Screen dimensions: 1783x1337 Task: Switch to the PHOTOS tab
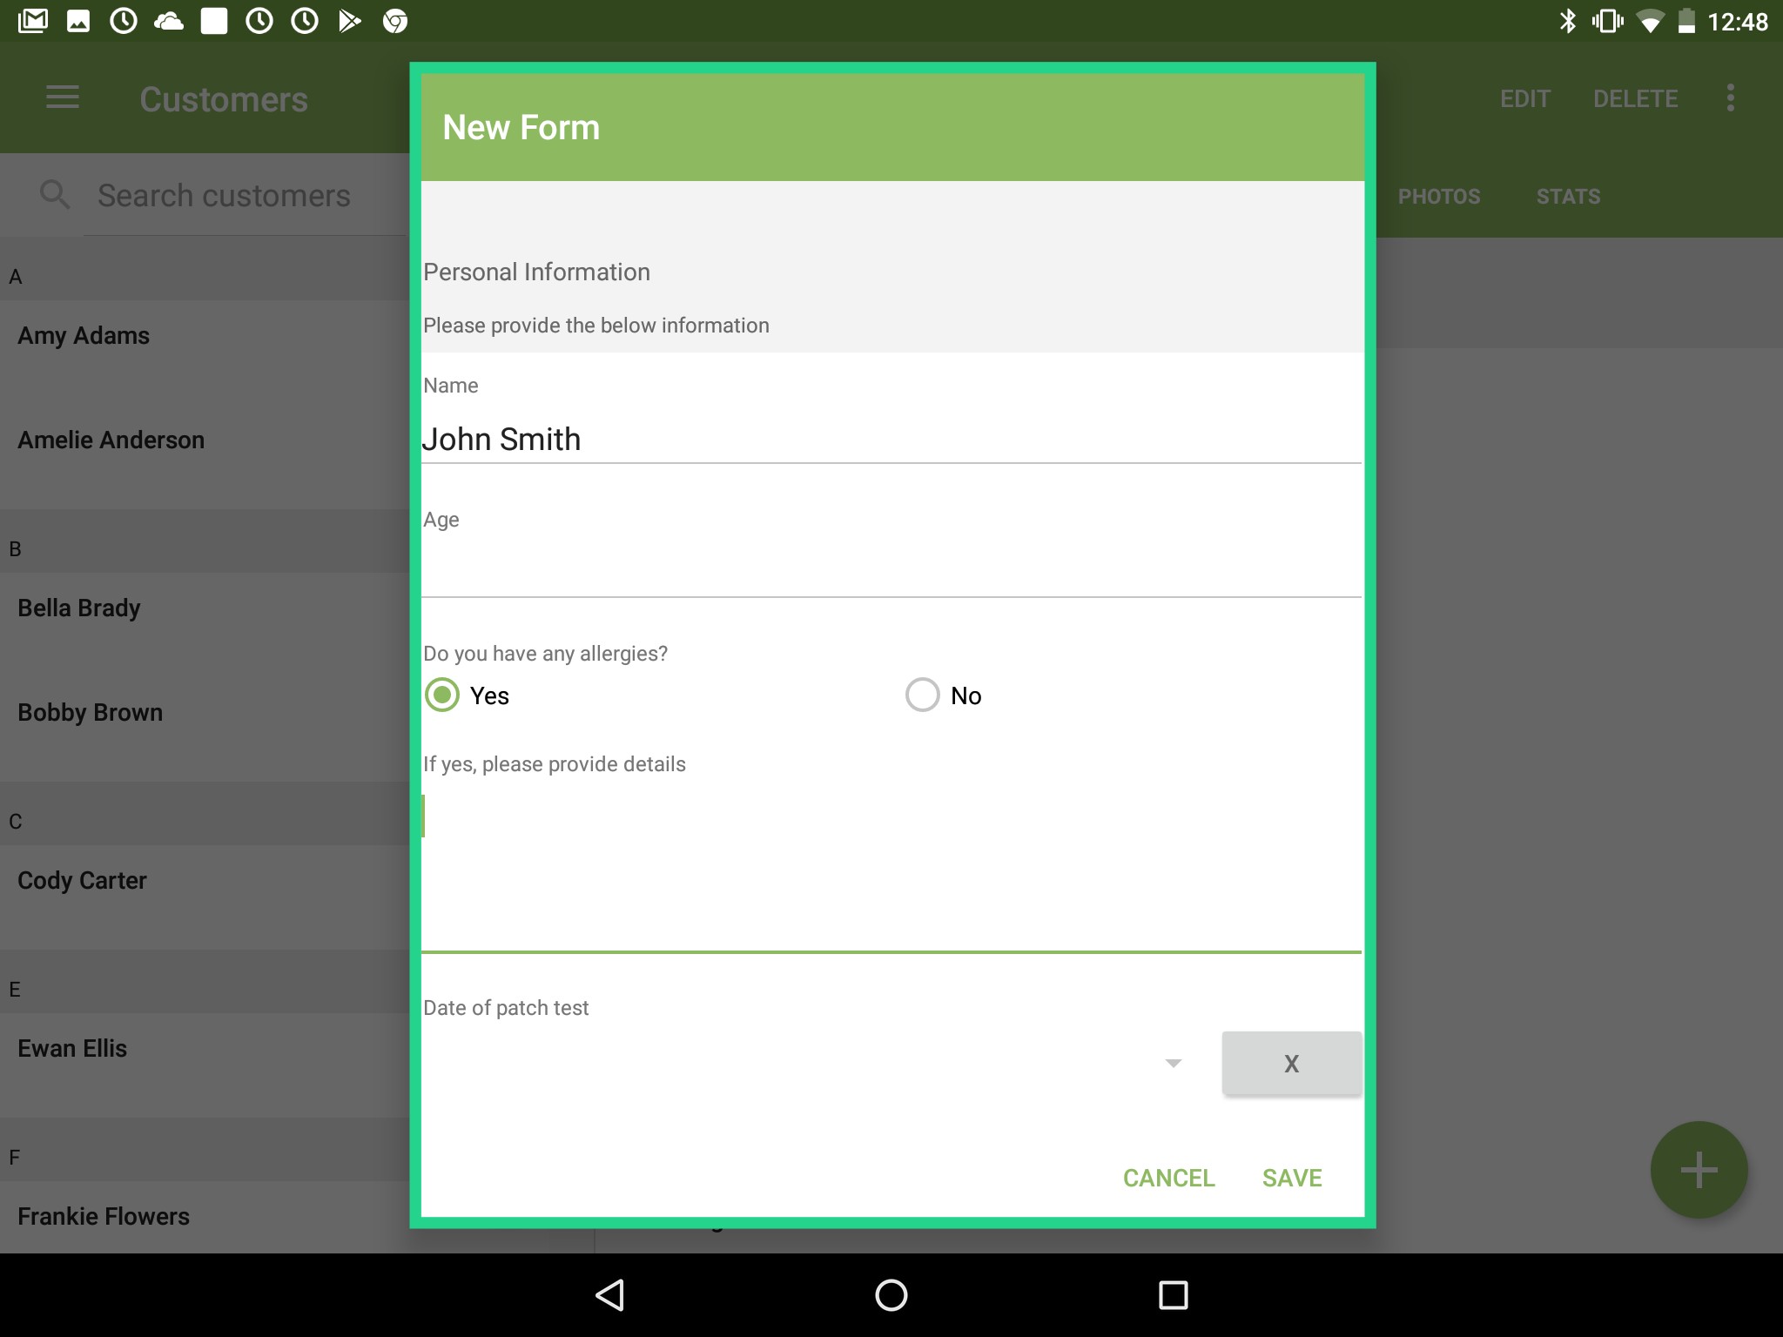1438,196
